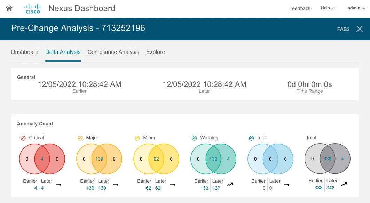Click the Time Range value 0d 0hr 0m 0s

pyautogui.click(x=309, y=84)
